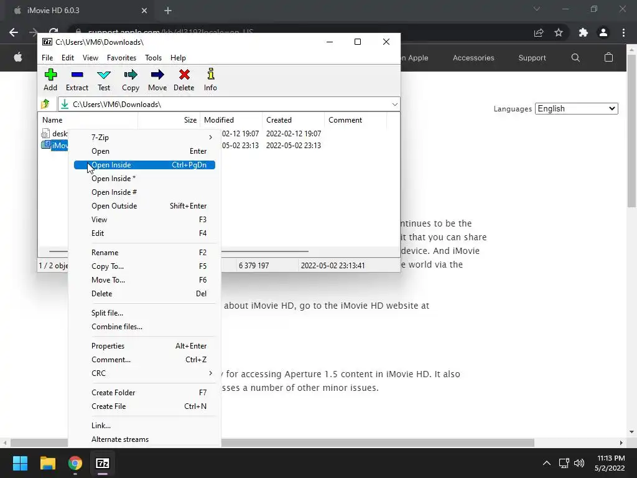Open Chrome three-dot menu
The width and height of the screenshot is (637, 478).
coord(623,32)
